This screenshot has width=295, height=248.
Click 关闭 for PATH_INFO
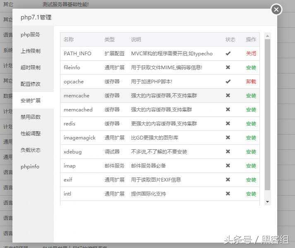(x=251, y=54)
